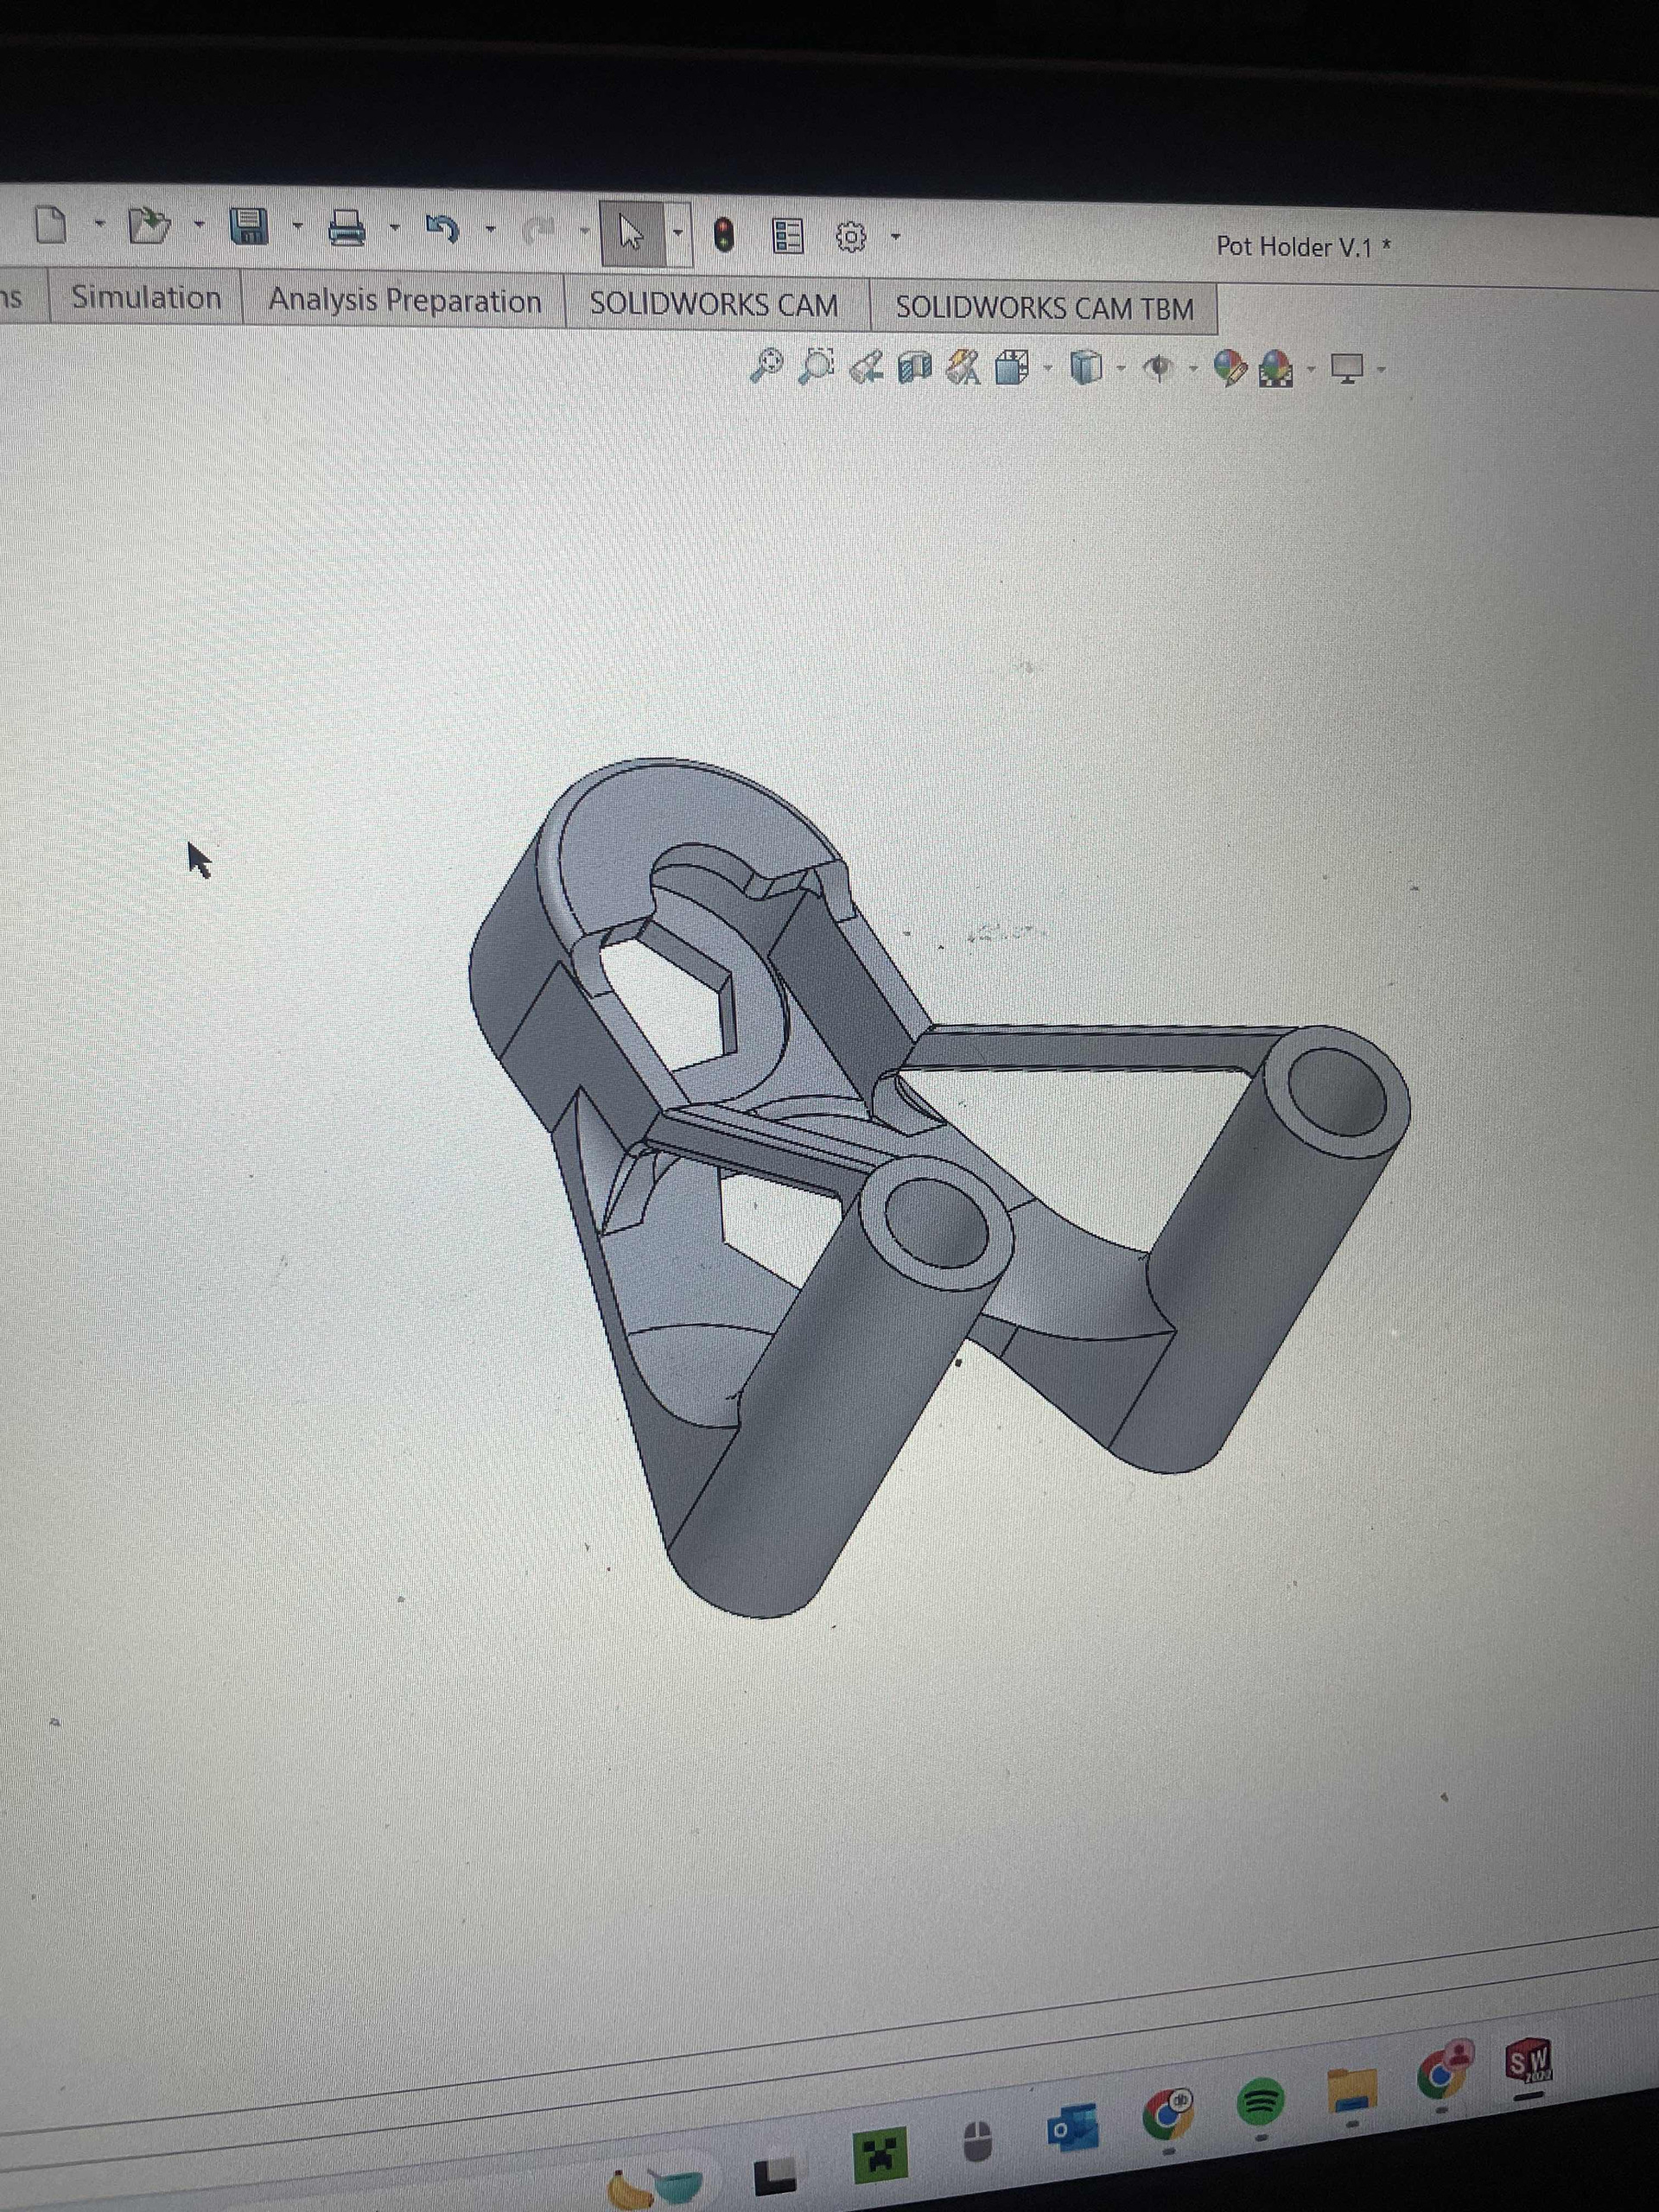Click the Zoom to Fit icon
Viewport: 1659px width, 2212px height.
click(x=766, y=366)
